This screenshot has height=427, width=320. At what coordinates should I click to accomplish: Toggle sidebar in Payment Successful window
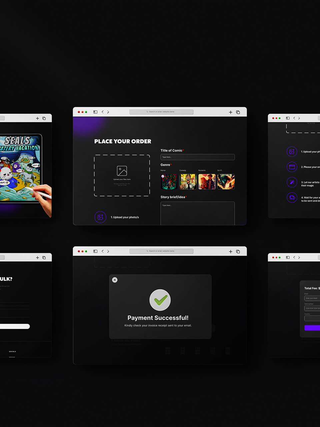(95, 251)
